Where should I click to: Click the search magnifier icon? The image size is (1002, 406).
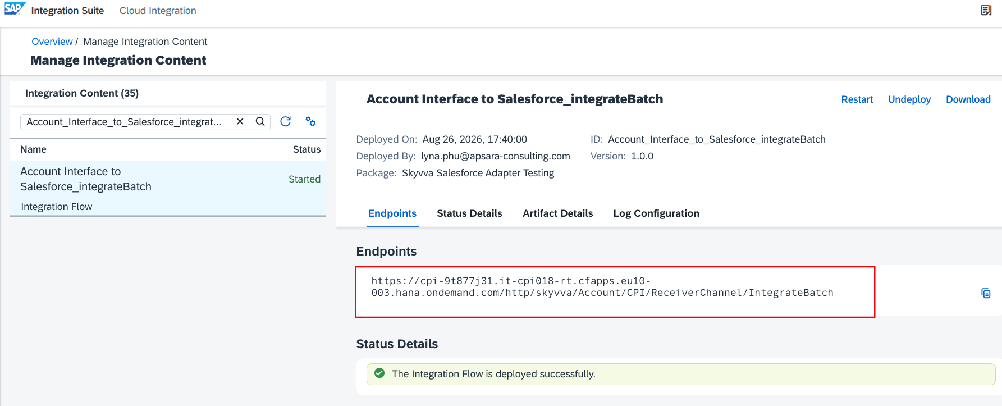[260, 121]
